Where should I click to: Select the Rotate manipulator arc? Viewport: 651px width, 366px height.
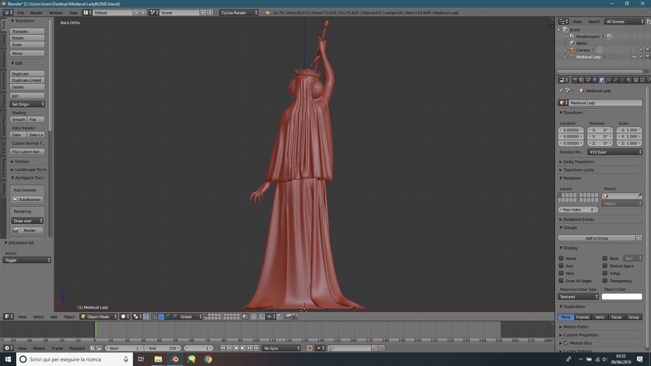(x=168, y=317)
